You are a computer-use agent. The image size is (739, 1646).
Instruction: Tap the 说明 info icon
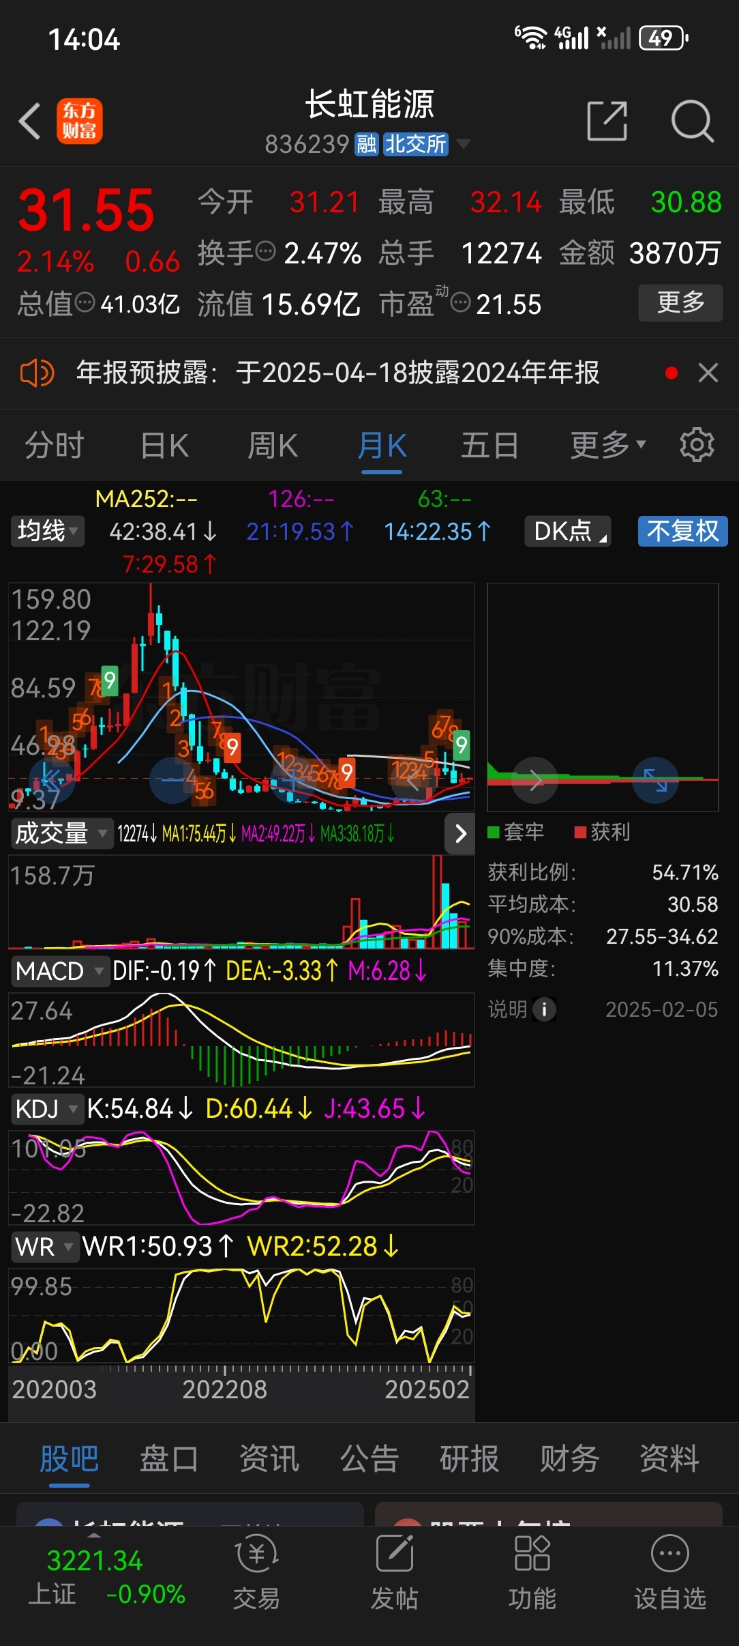pos(544,1009)
